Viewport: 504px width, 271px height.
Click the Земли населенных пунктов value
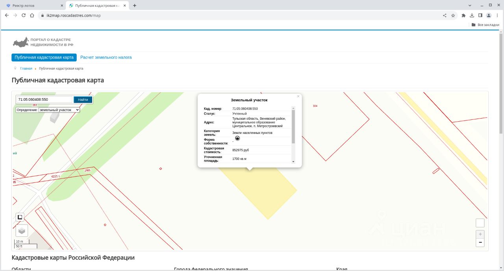(x=252, y=133)
